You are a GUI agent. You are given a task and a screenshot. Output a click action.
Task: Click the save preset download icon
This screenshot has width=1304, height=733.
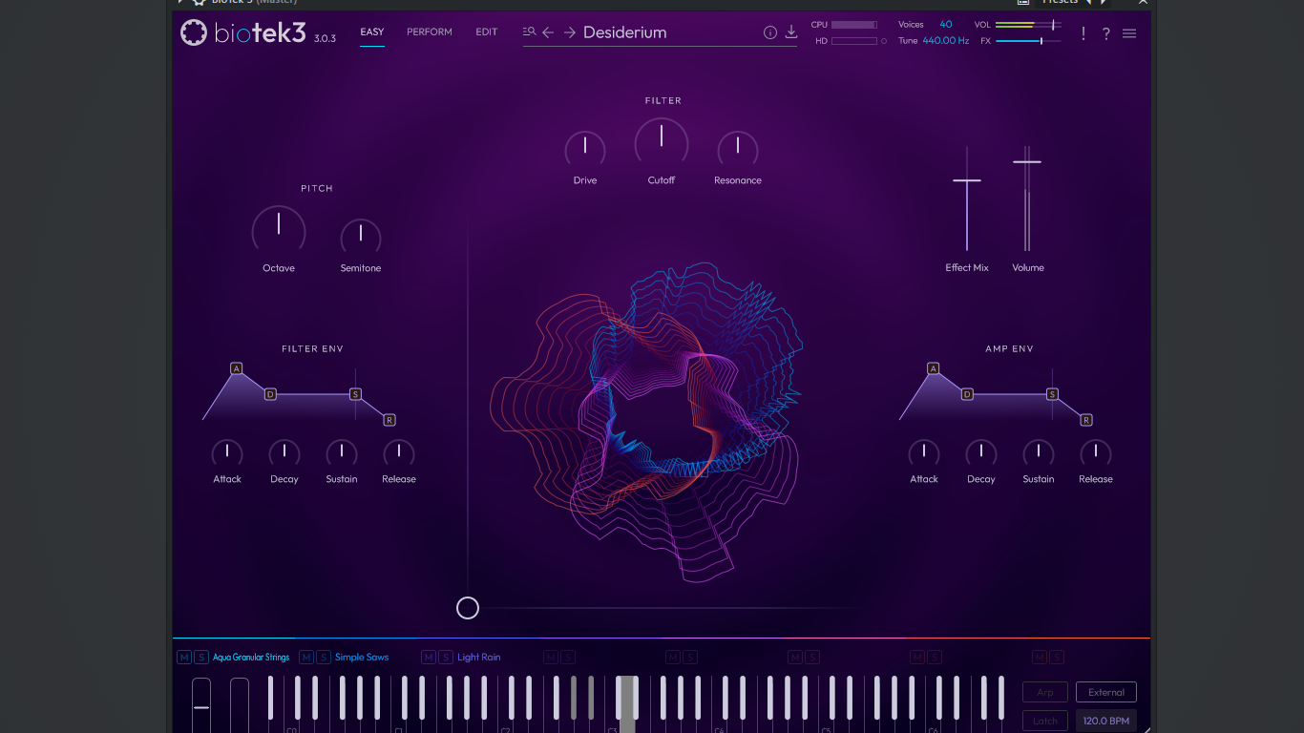[791, 32]
